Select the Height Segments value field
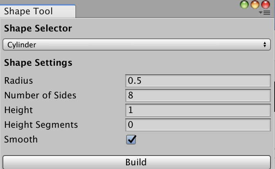275x169 pixels. (x=198, y=125)
